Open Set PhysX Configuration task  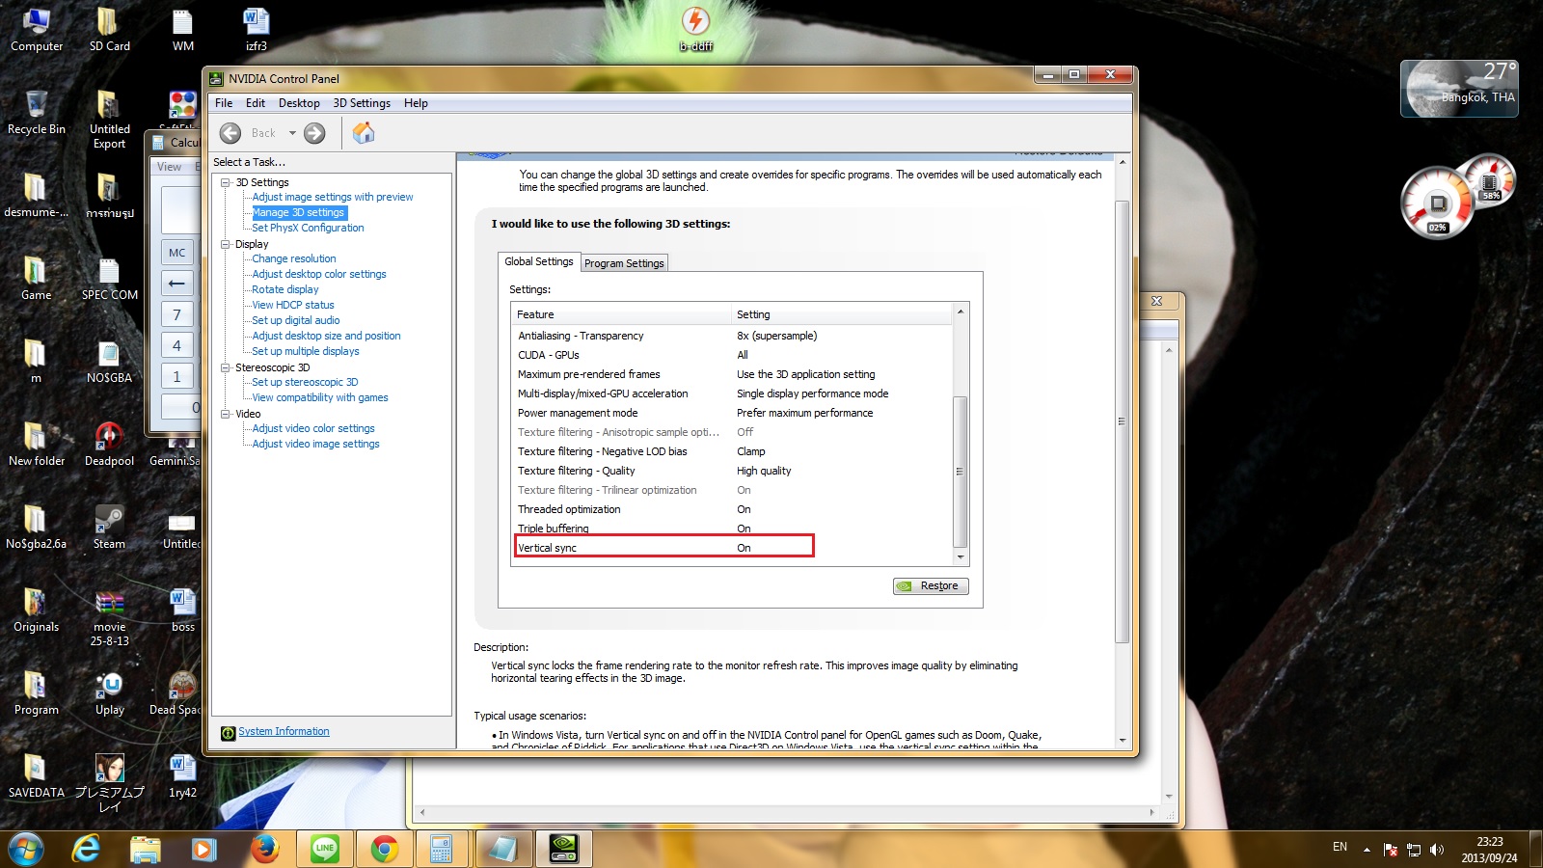coord(308,228)
